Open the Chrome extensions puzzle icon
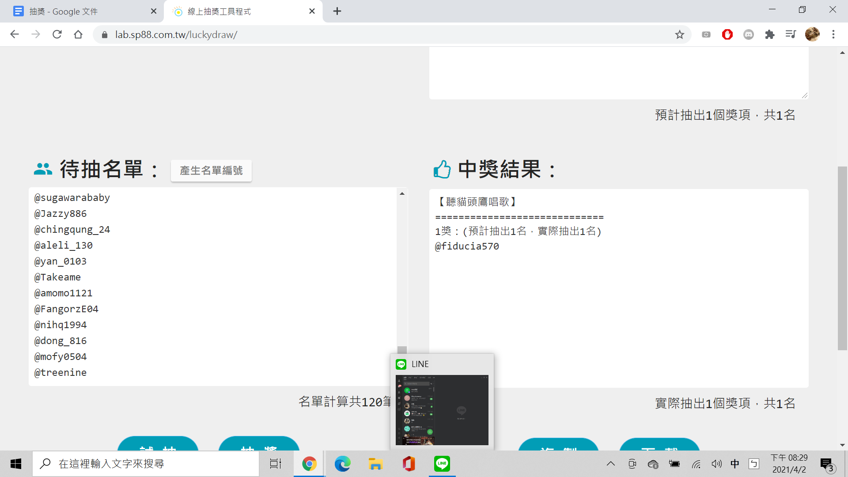The image size is (848, 477). click(770, 34)
